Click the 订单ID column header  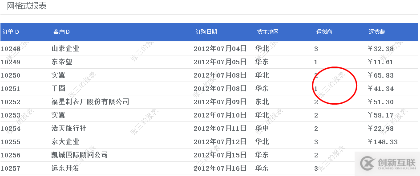[11, 32]
